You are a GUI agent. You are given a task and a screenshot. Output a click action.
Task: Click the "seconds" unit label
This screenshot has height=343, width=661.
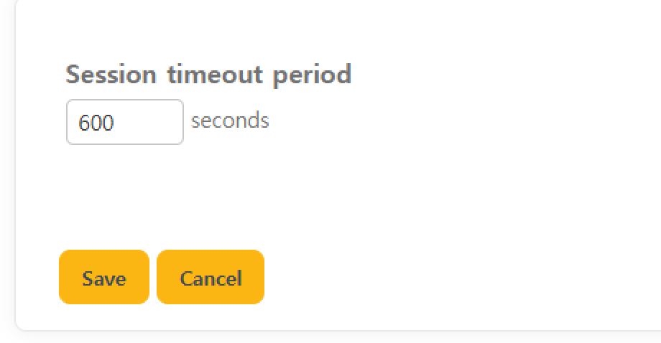230,121
